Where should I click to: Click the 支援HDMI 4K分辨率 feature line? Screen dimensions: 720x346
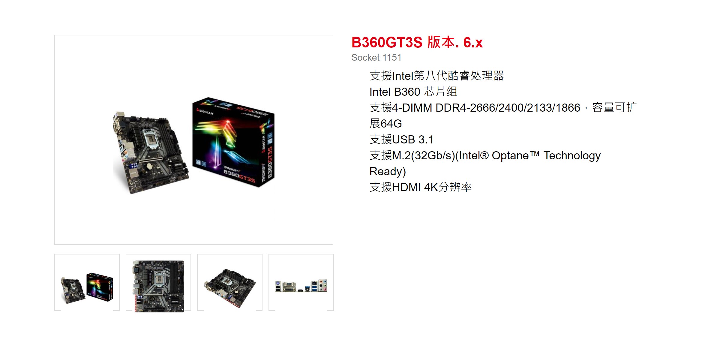(x=420, y=187)
